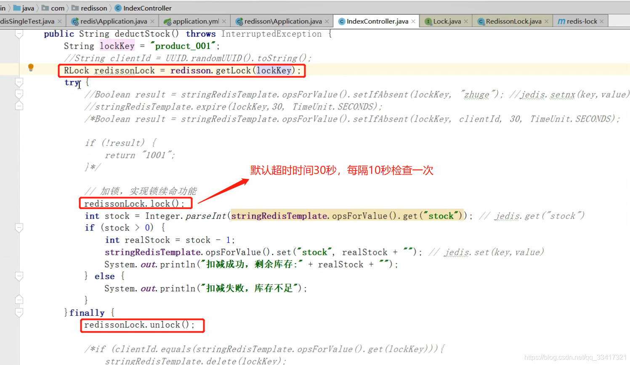Close the redis\Application.java tab
630x365 pixels.
(152, 21)
